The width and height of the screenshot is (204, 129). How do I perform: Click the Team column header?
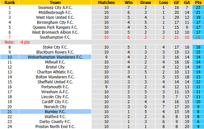55,2
